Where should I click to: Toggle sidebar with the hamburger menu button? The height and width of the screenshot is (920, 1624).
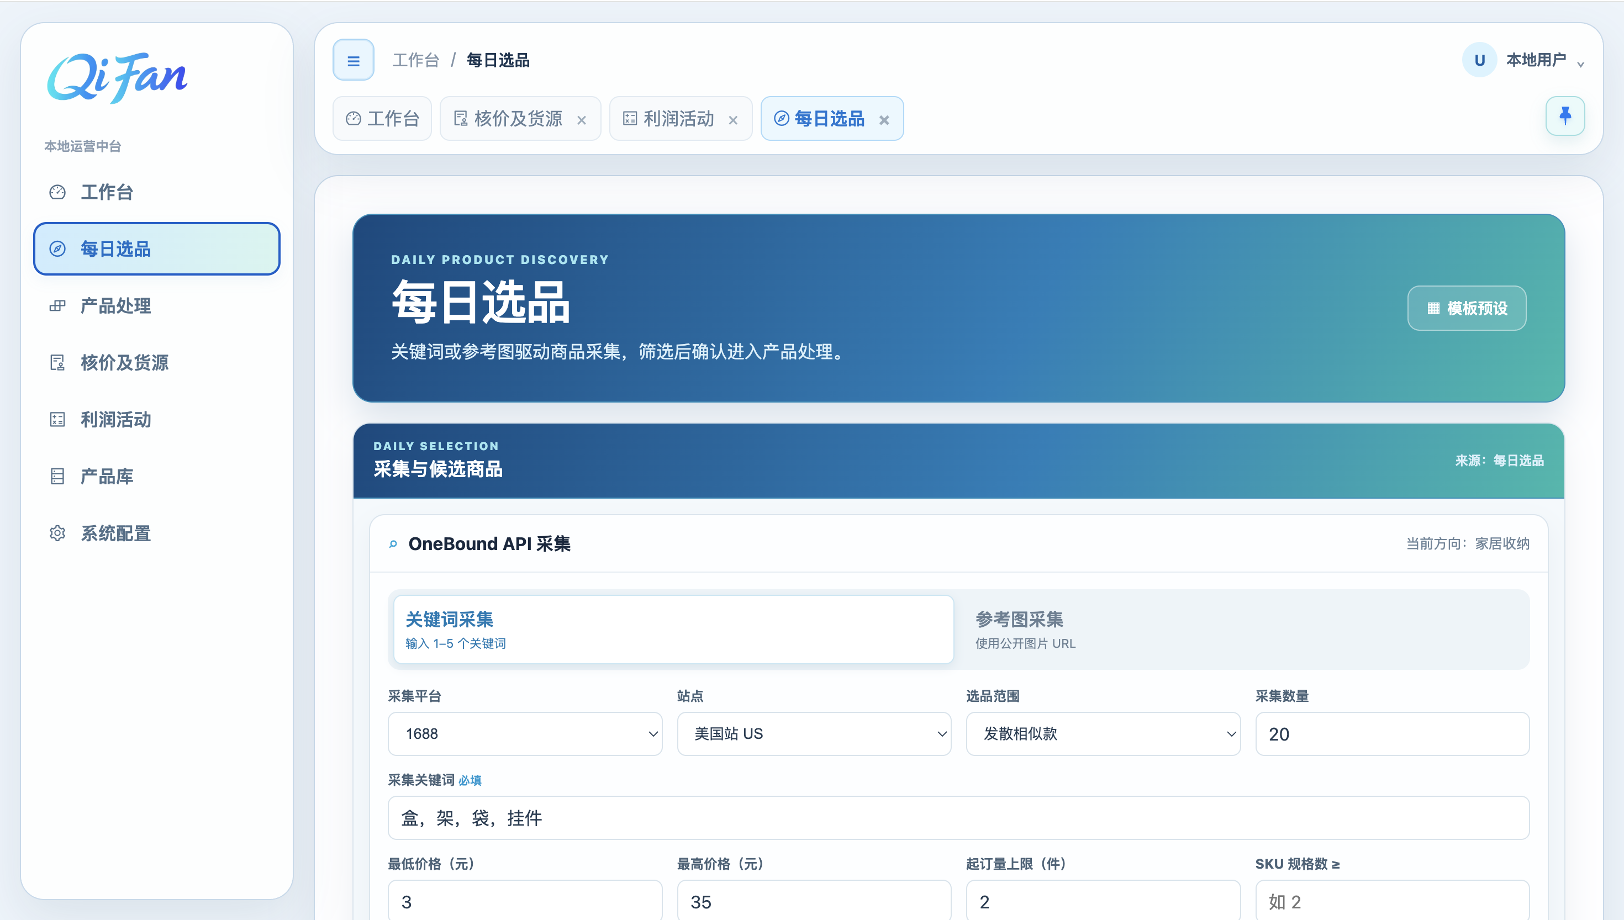[353, 61]
